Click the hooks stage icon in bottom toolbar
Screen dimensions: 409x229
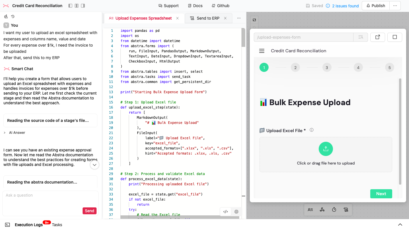pyautogui.click(x=322, y=210)
